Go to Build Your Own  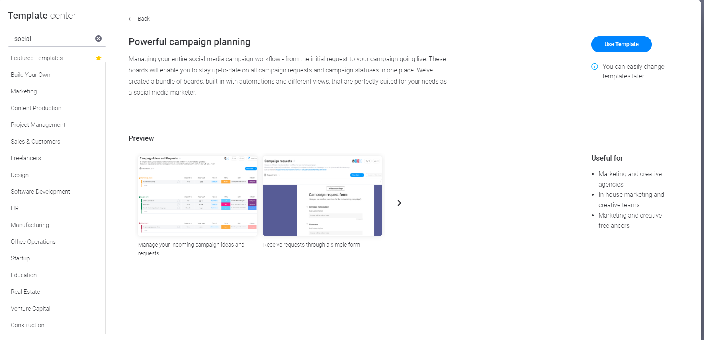pyautogui.click(x=31, y=75)
